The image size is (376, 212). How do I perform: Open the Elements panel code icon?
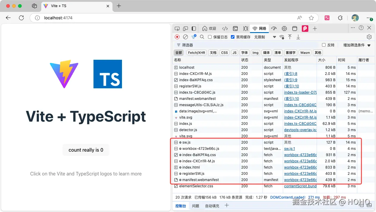click(225, 29)
